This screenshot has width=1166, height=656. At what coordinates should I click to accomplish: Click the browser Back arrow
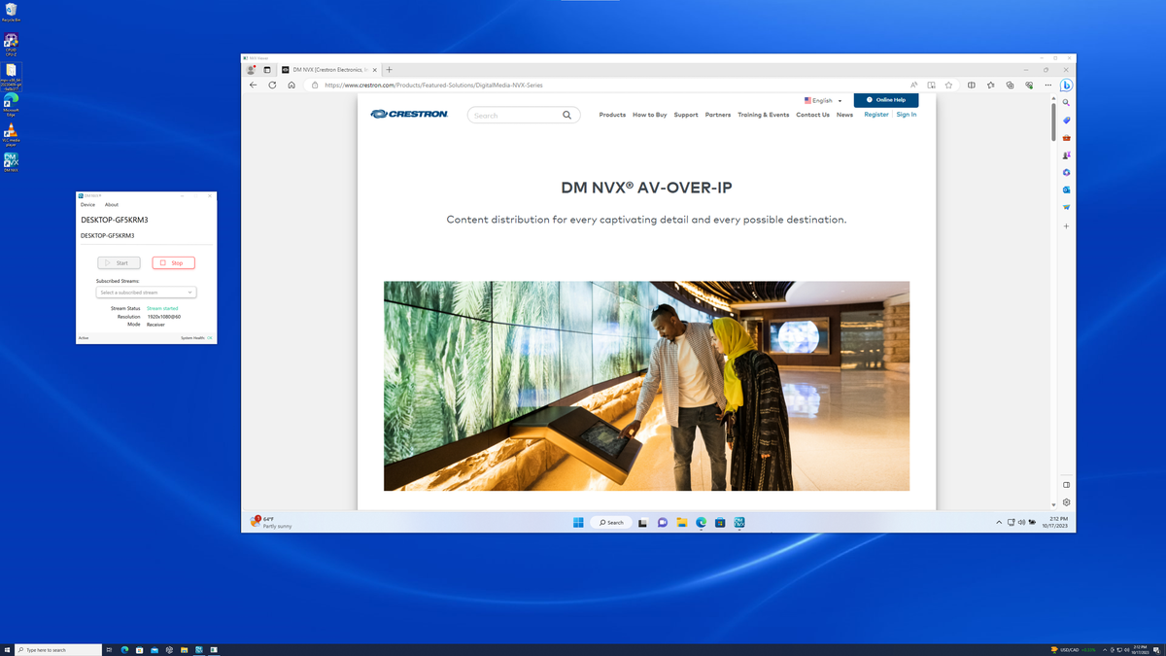click(x=254, y=86)
